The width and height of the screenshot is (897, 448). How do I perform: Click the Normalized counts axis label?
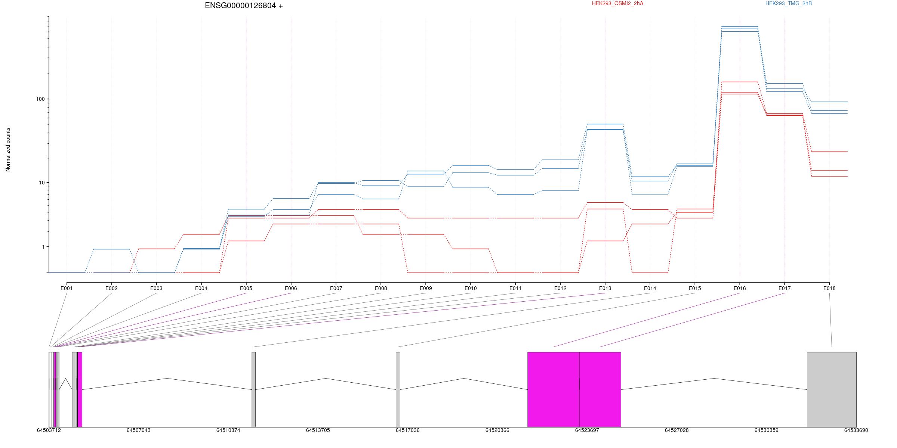click(8, 150)
